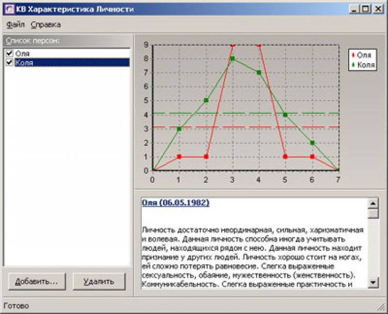This screenshot has width=388, height=314.
Task: Click the window resize grip corner
Action: [x=381, y=307]
